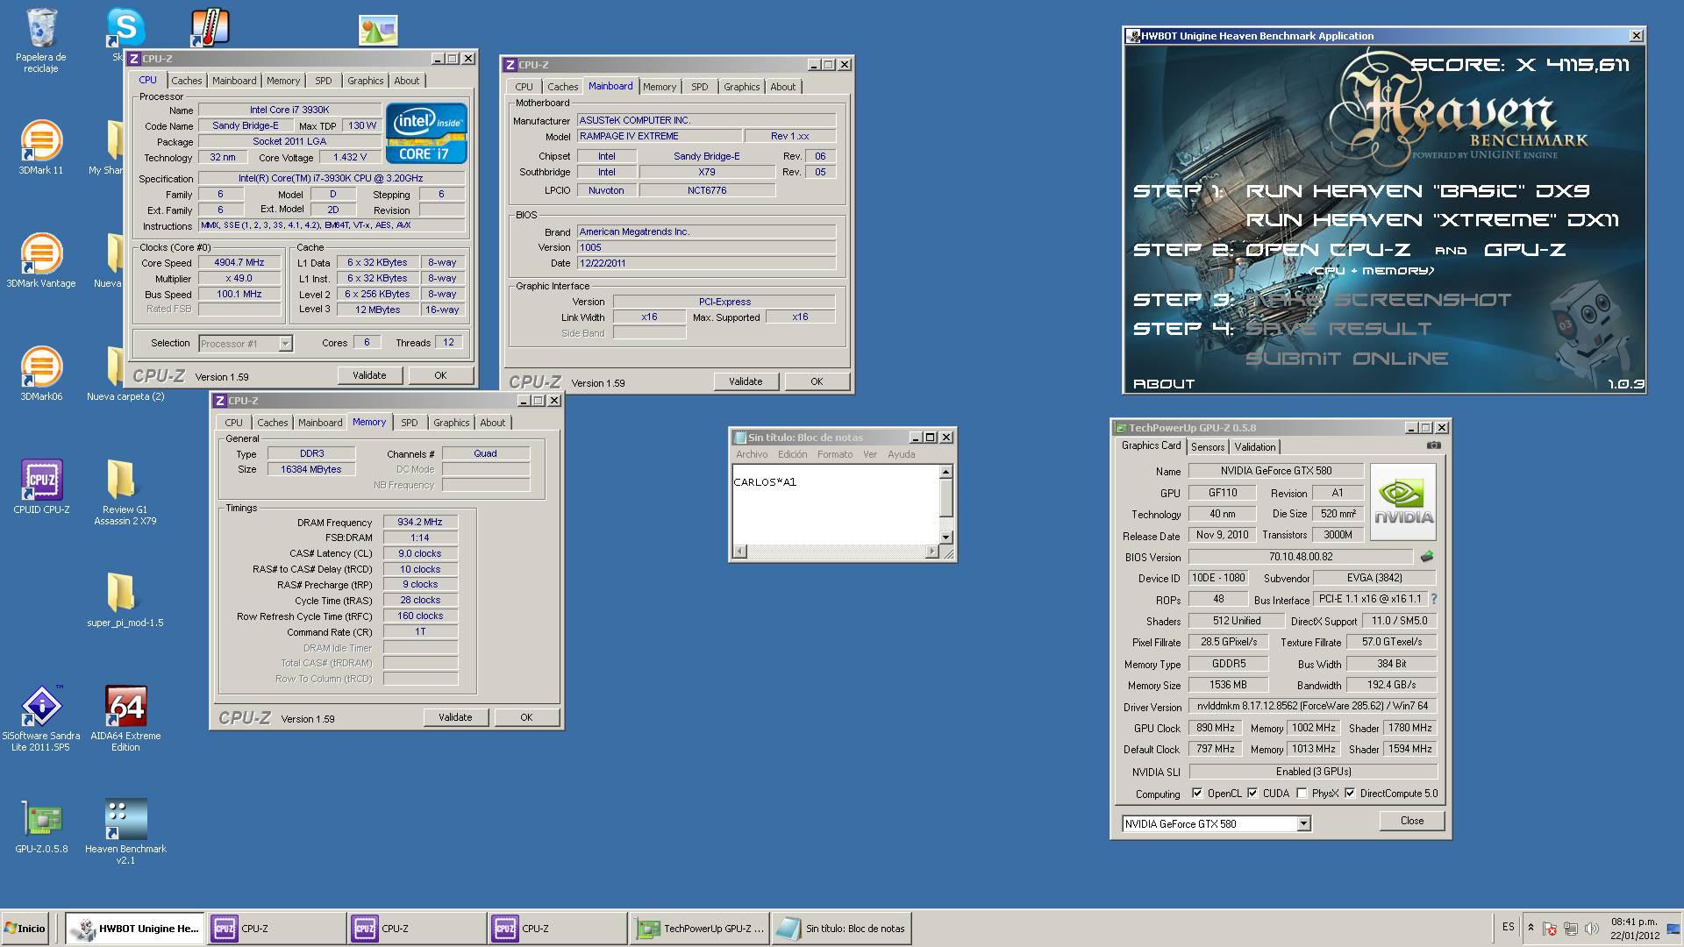Open Archivo menu in Bloc de notas
Viewport: 1684px width, 947px height.
(x=752, y=454)
